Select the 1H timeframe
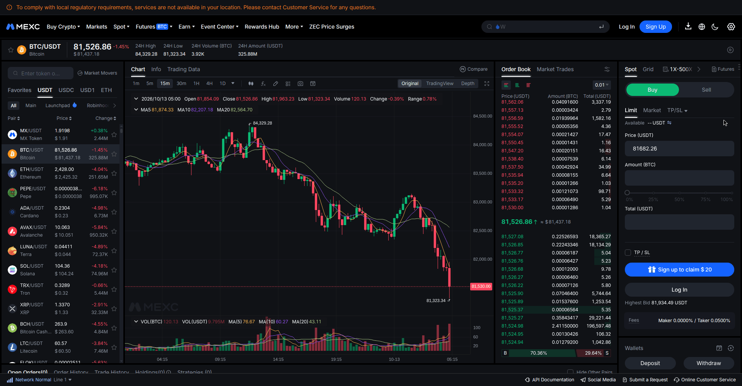This screenshot has height=386, width=742. tap(196, 84)
